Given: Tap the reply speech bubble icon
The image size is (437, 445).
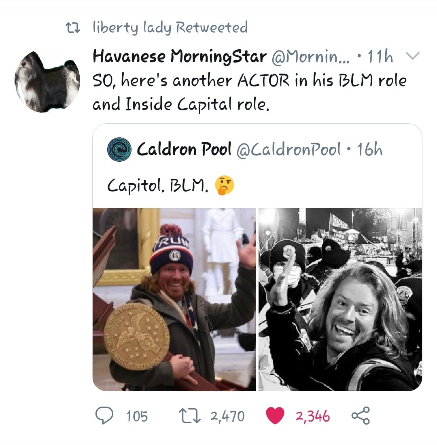Looking at the screenshot, I should tap(104, 416).
